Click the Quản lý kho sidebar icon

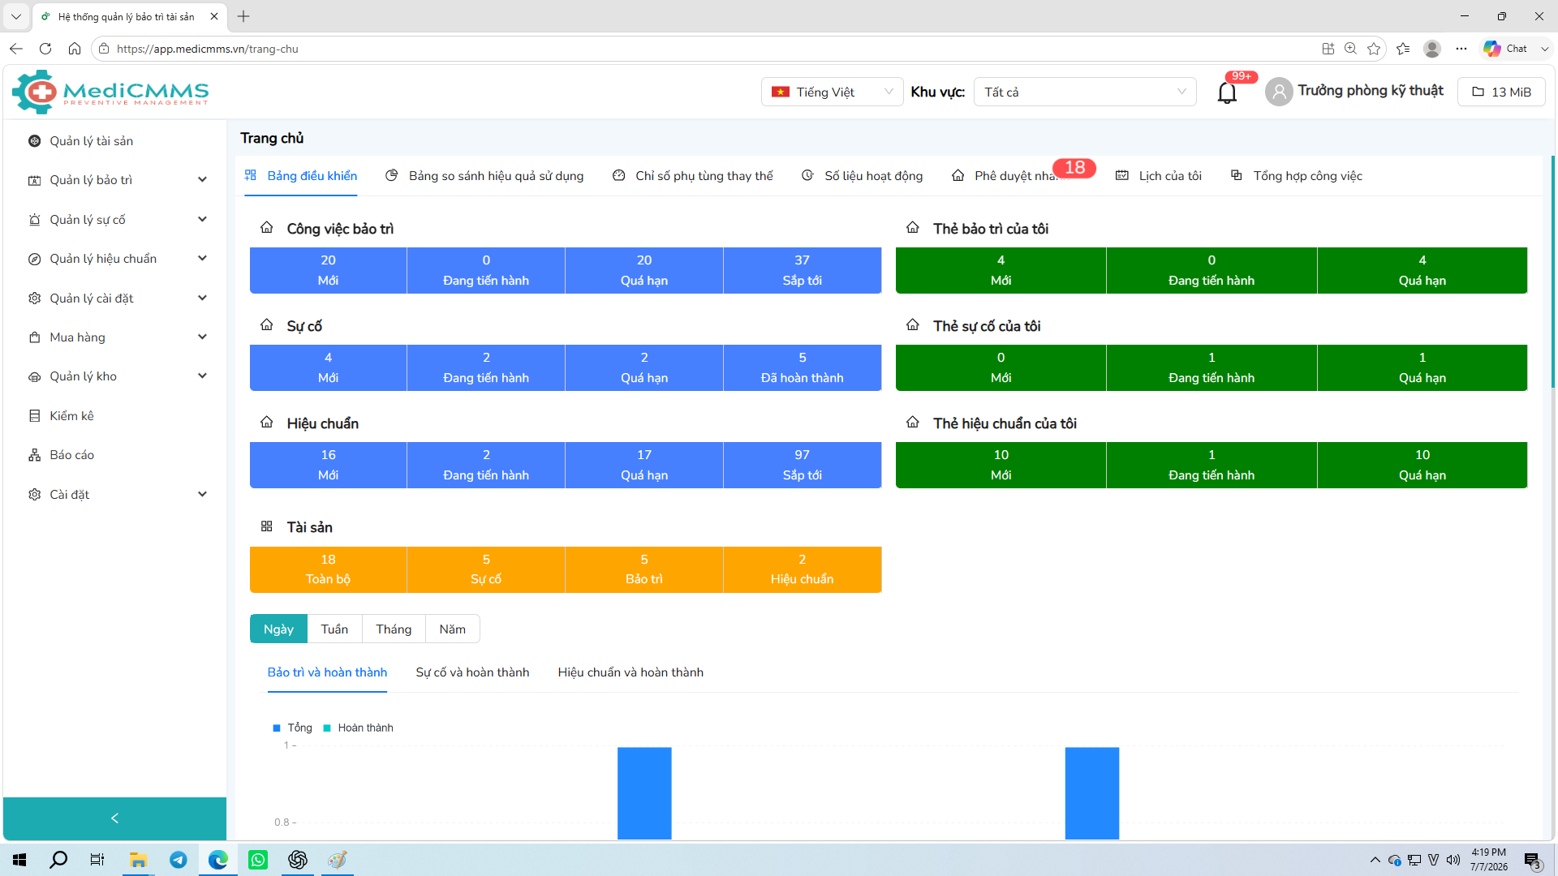click(34, 376)
